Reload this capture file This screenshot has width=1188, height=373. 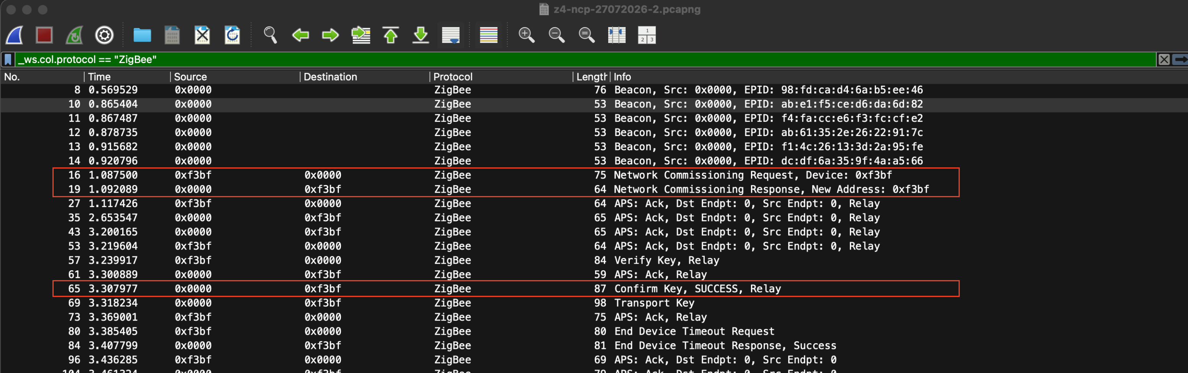pos(232,35)
